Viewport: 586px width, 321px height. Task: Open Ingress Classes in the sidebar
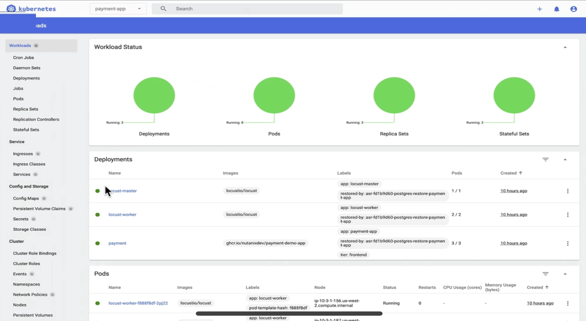coord(29,164)
